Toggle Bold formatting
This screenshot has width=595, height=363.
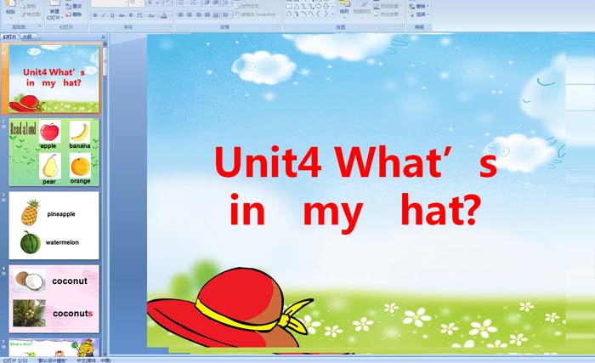click(x=95, y=15)
